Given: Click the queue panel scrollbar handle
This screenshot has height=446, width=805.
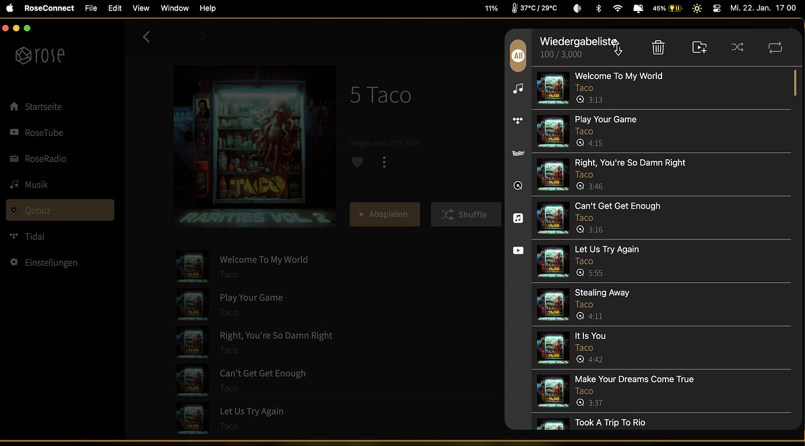Looking at the screenshot, I should [x=794, y=83].
